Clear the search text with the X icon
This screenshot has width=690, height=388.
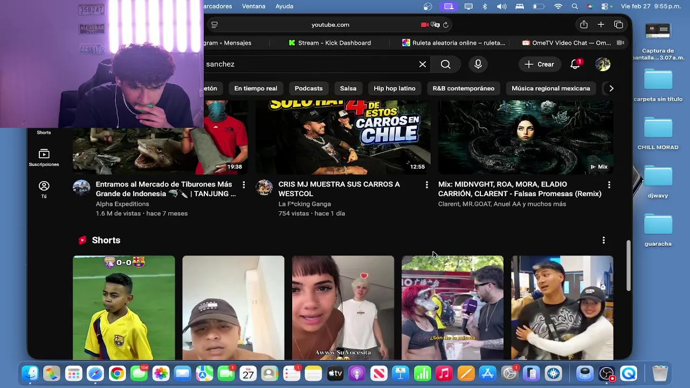tap(423, 64)
